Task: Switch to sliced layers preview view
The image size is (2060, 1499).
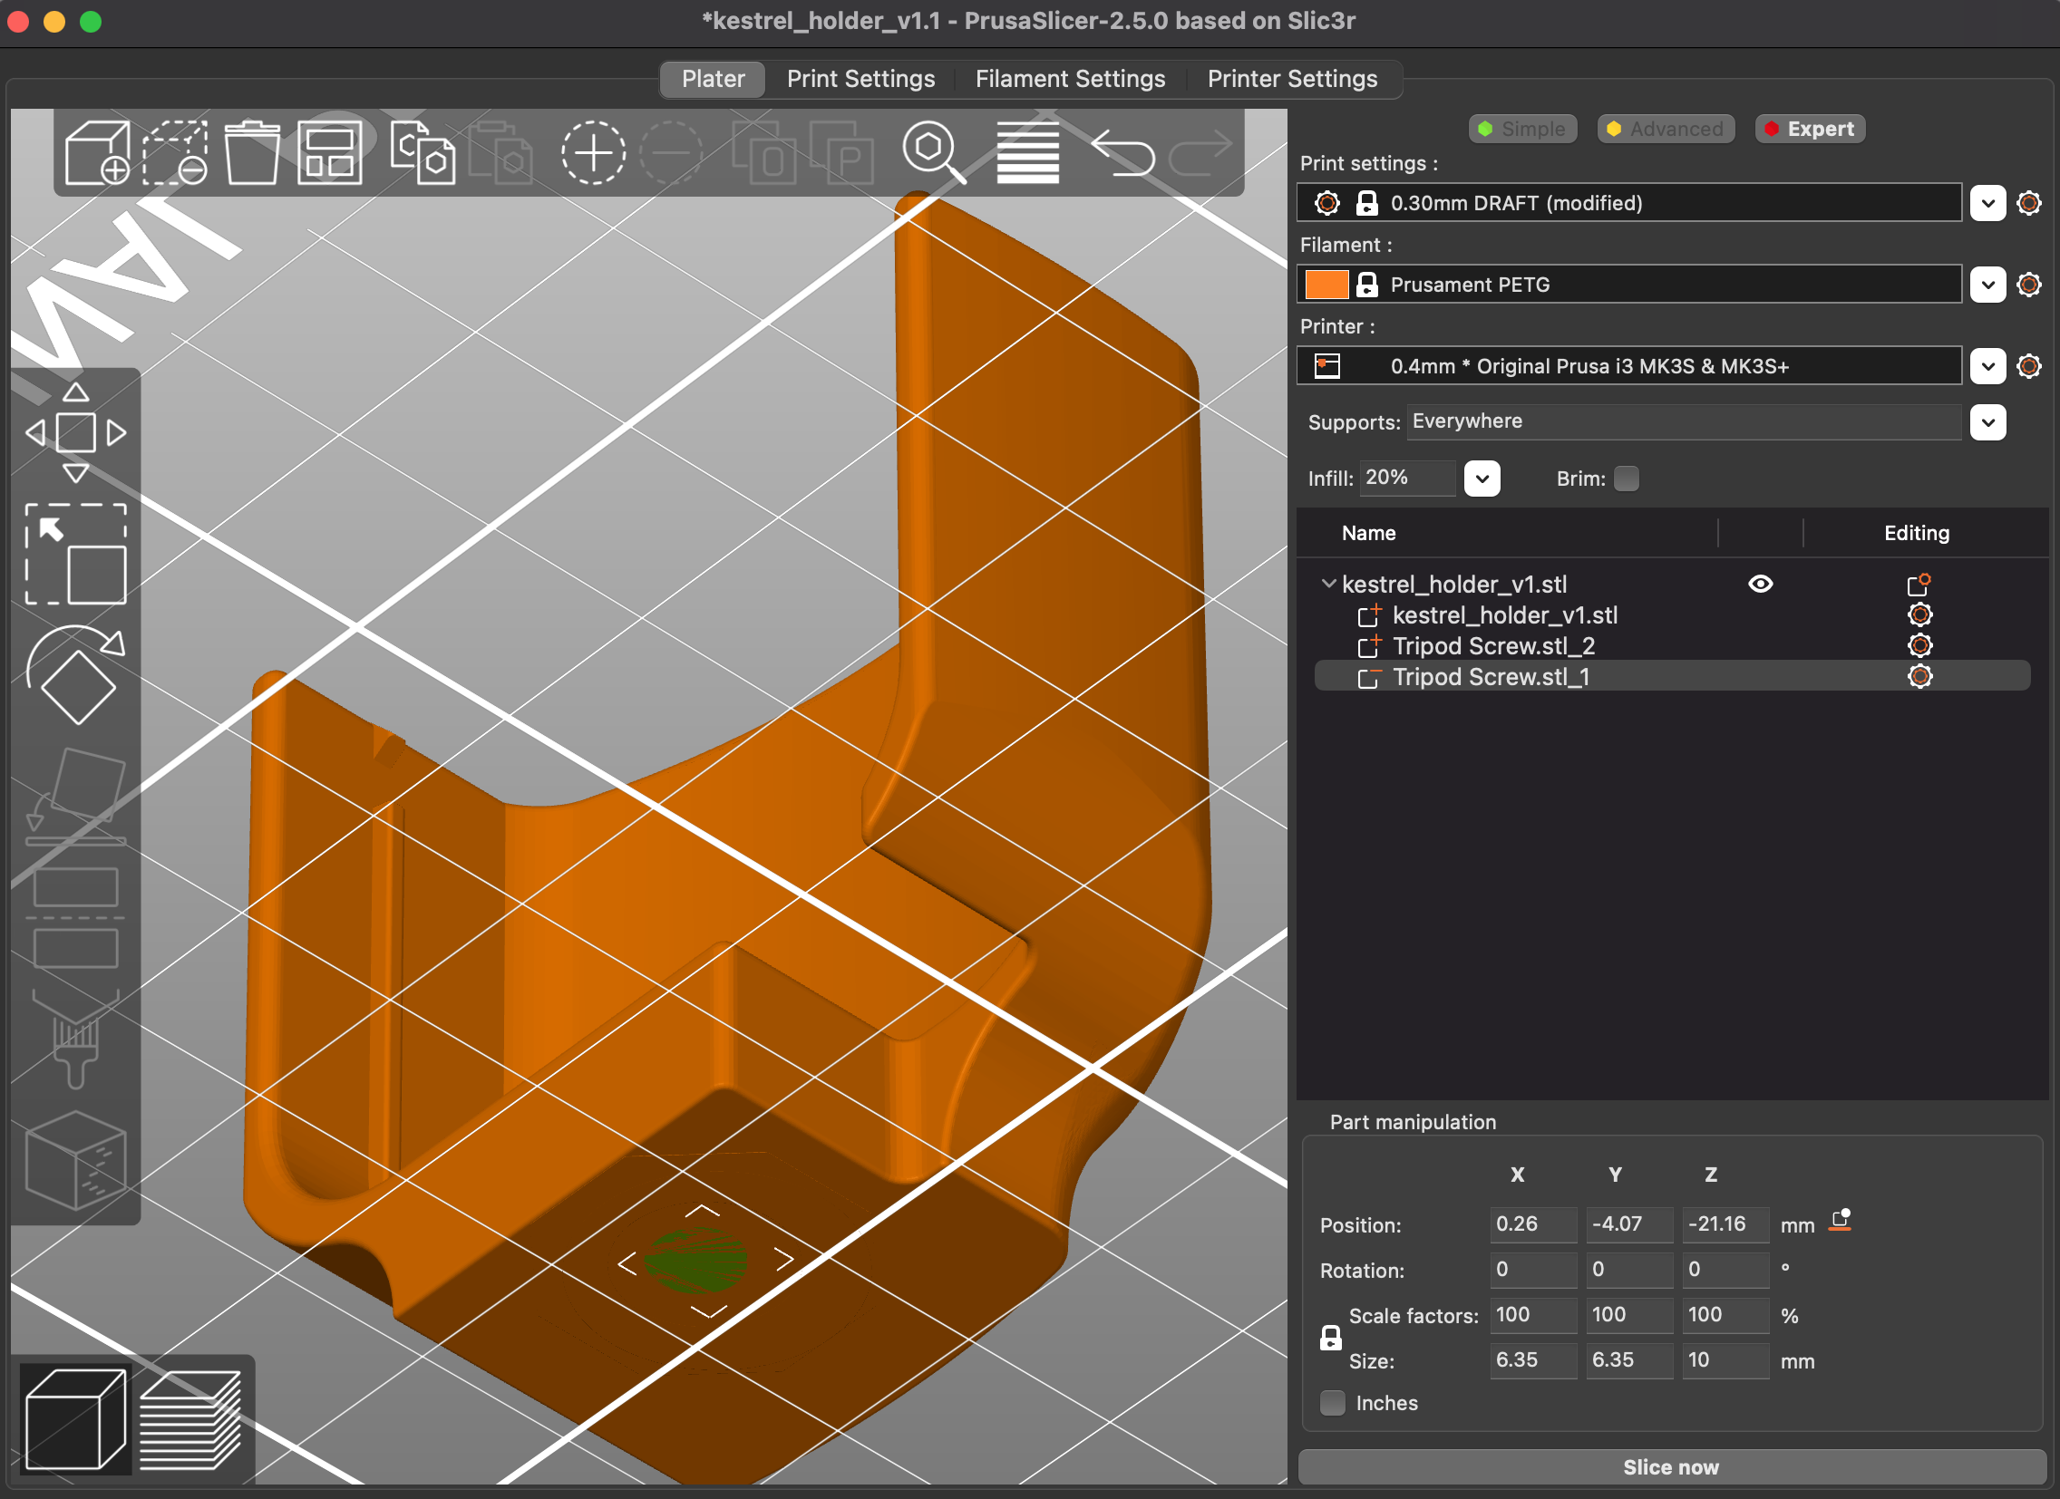Action: pos(189,1419)
